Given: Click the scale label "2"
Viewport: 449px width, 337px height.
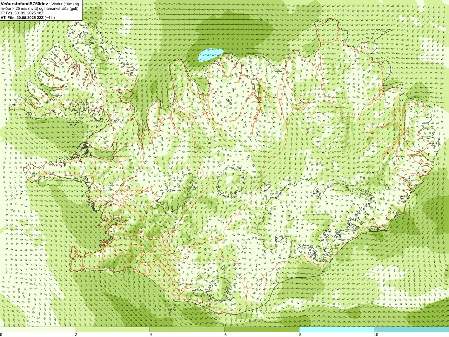Looking at the screenshot, I should [x=76, y=335].
